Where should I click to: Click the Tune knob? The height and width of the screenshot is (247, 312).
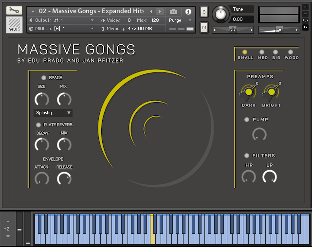click(221, 14)
